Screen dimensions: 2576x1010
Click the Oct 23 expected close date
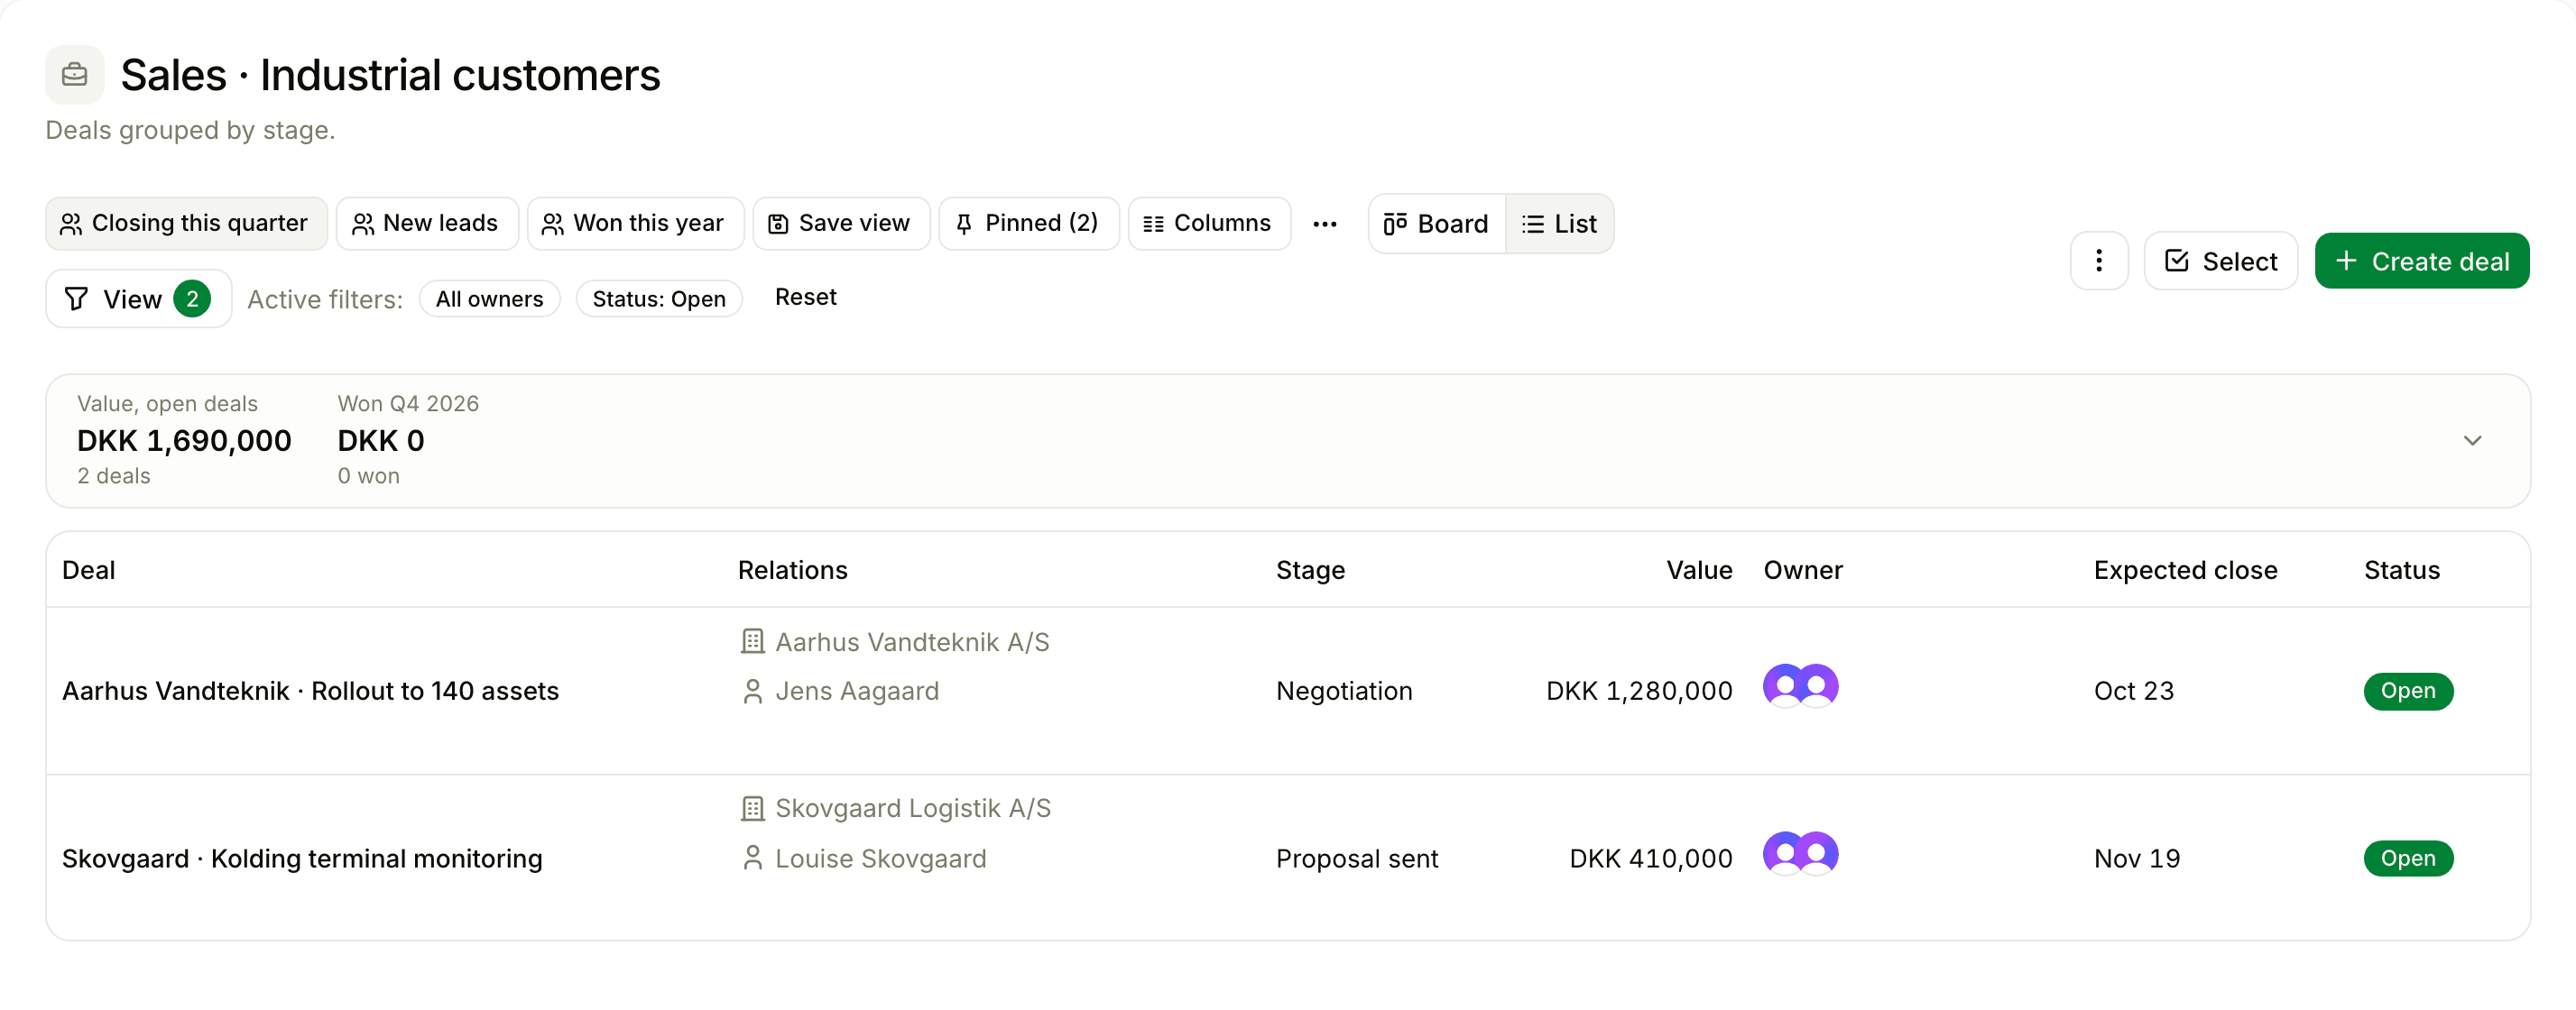pos(2134,692)
